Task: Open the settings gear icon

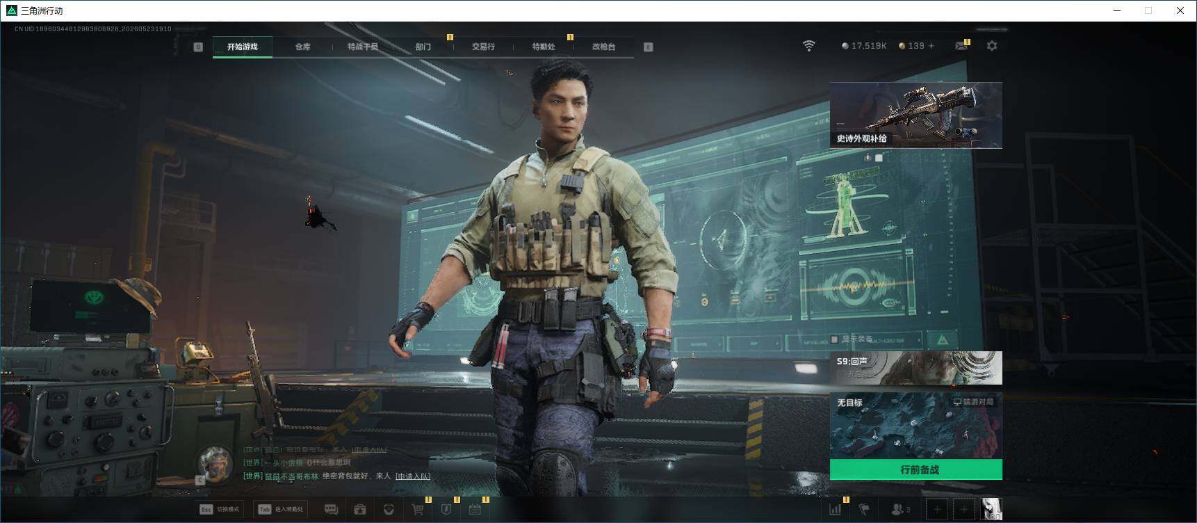Action: click(x=992, y=46)
